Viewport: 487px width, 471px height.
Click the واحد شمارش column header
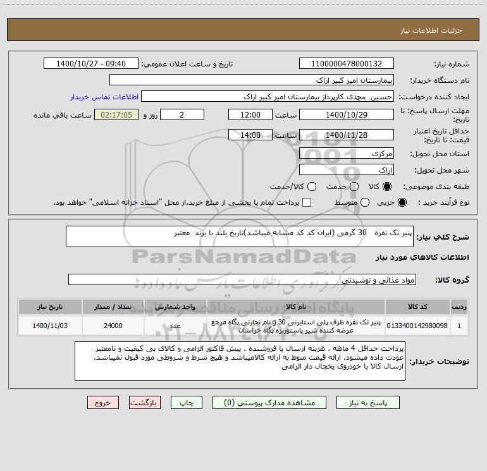click(175, 307)
